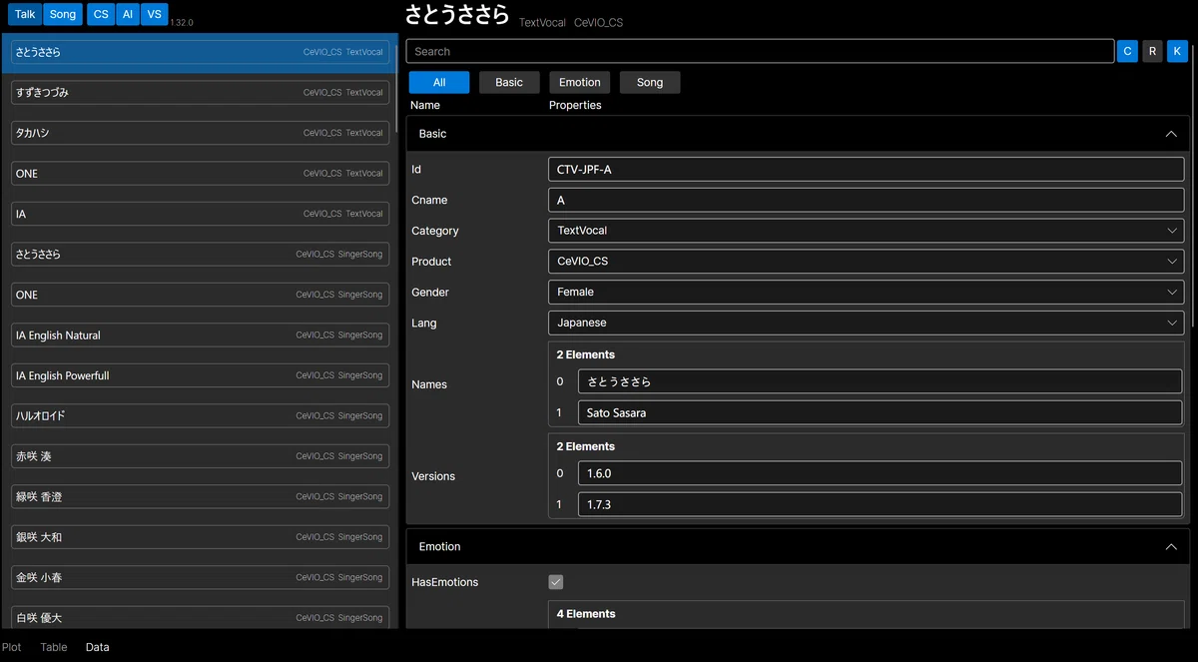Open the Product dropdown
Screen dimensions: 1198x662
tap(866, 262)
